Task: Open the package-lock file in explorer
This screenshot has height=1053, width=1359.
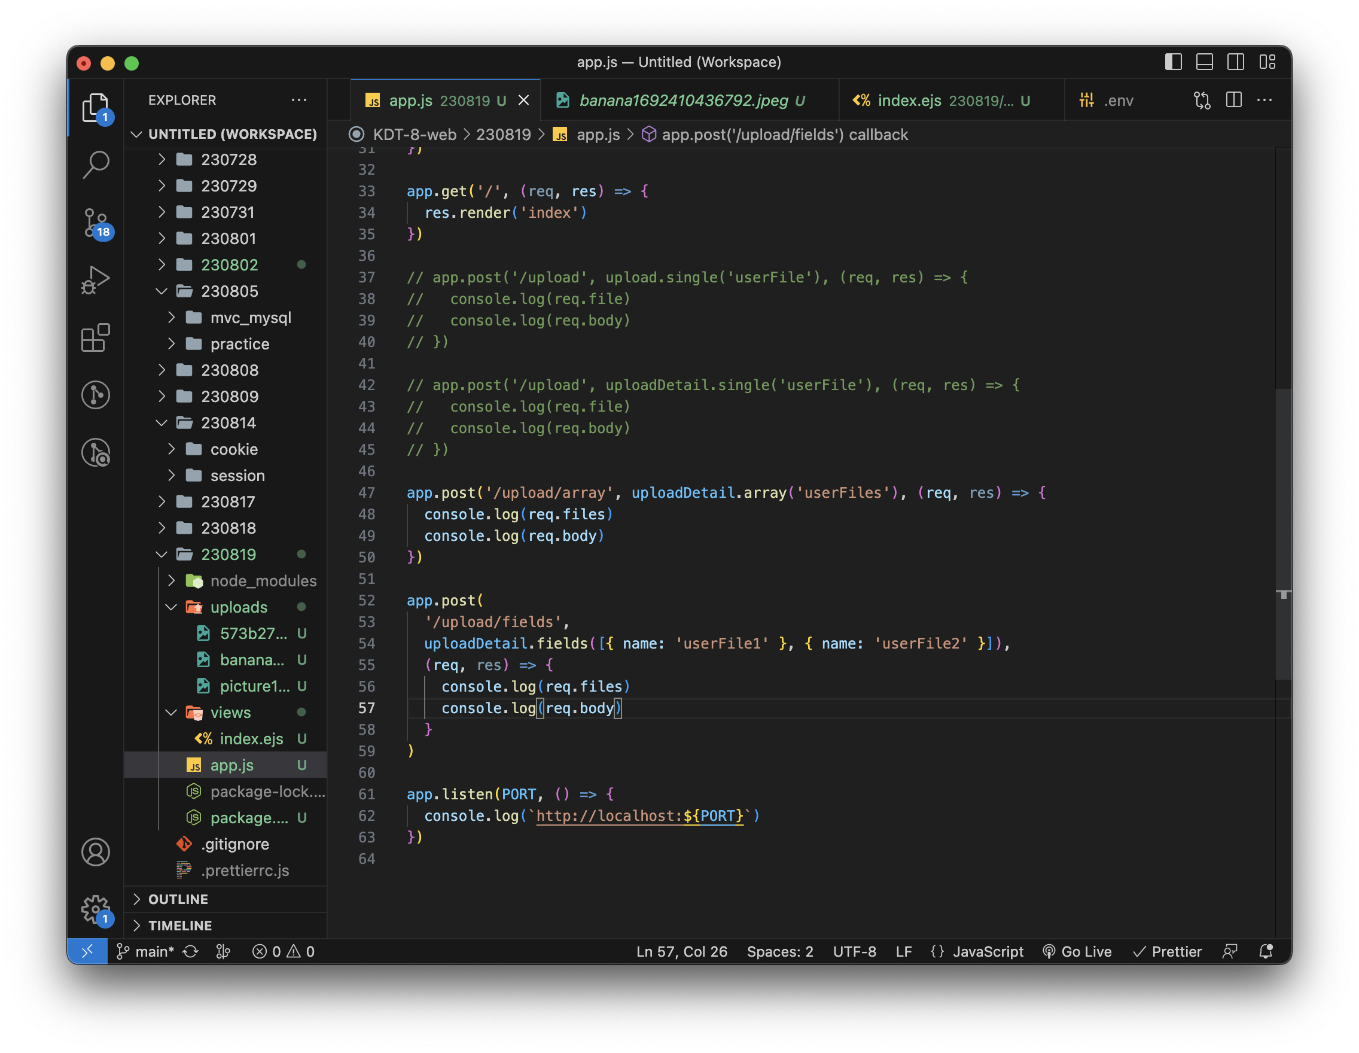Action: tap(226, 792)
